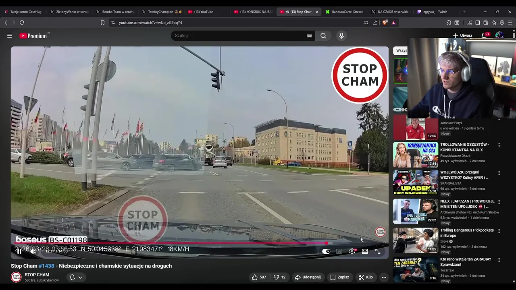Create a clip with the Klip button
Image resolution: width=516 pixels, height=290 pixels.
[x=366, y=277]
